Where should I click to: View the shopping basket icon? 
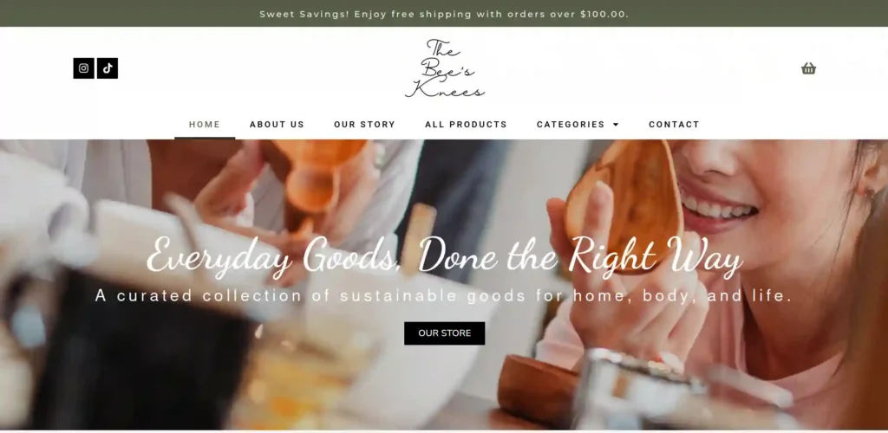pos(808,68)
